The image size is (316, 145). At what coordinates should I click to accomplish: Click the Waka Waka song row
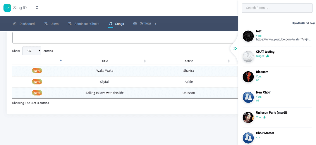[x=125, y=71]
